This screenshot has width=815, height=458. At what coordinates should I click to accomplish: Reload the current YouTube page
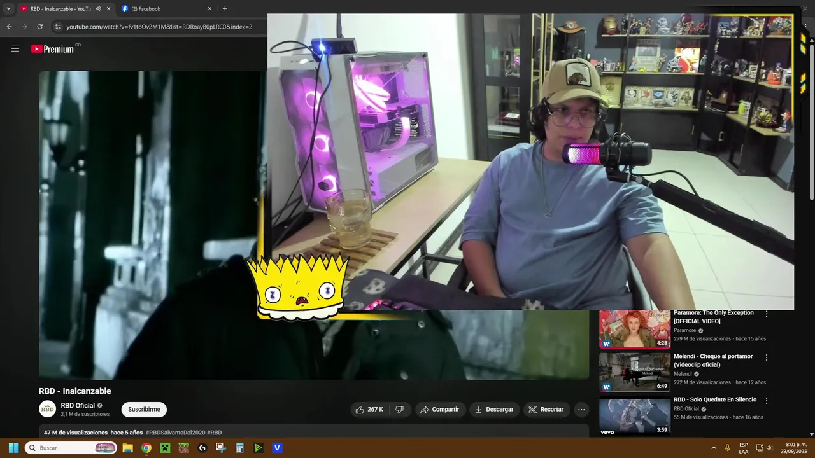click(x=39, y=27)
